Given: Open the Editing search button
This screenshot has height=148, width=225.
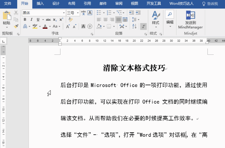Looking at the screenshot, I should coord(170,19).
